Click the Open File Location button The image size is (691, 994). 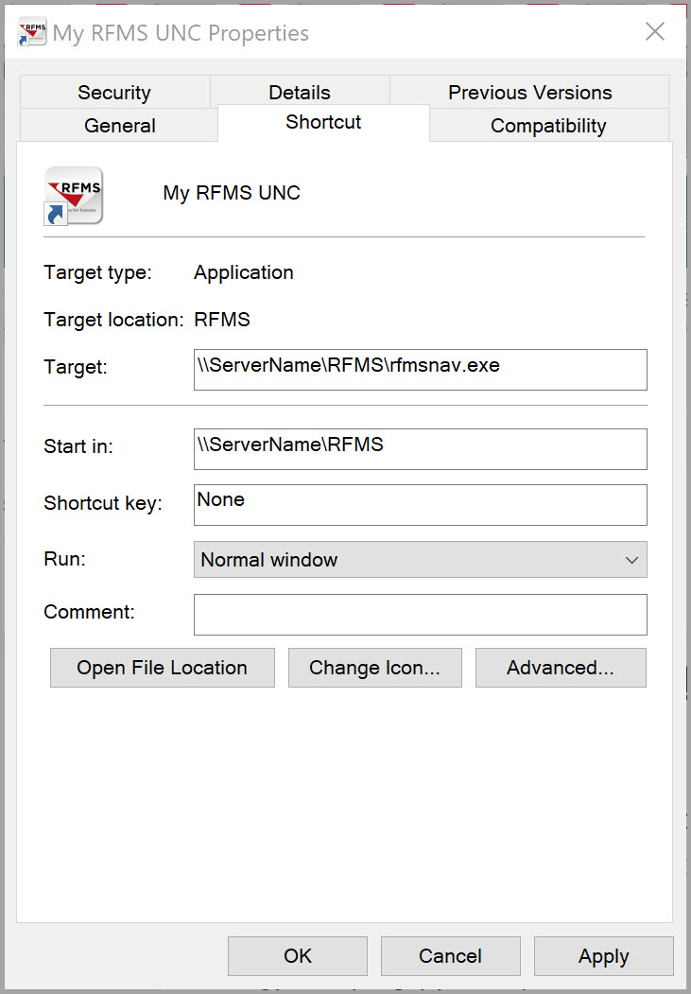click(x=163, y=668)
